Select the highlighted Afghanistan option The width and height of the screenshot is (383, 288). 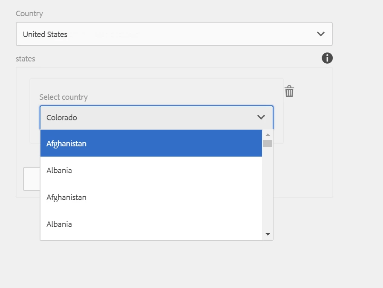pos(151,143)
